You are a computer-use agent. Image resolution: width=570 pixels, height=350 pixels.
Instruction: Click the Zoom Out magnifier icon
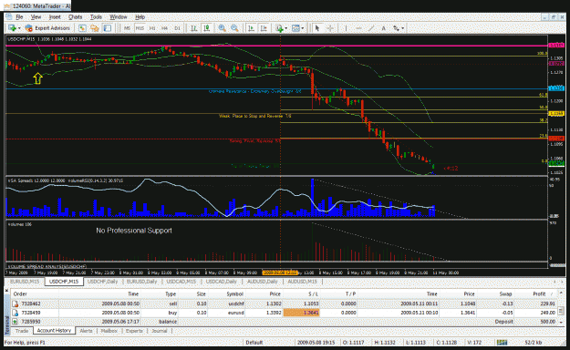234,28
